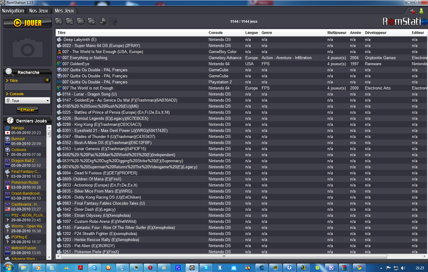Open Burnout in recently played

(25, 141)
